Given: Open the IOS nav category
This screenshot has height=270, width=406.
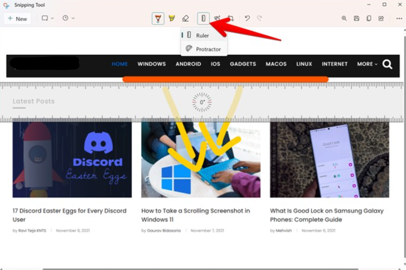Looking at the screenshot, I should coord(215,64).
